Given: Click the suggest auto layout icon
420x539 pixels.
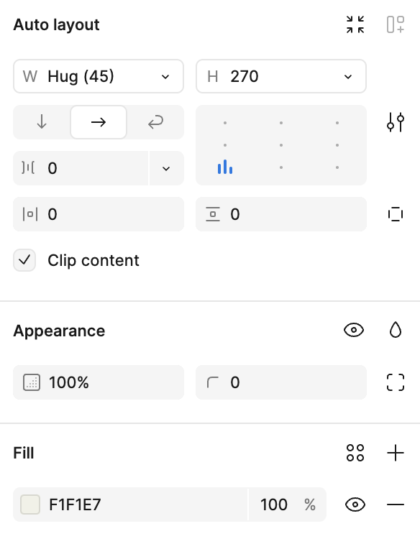Looking at the screenshot, I should tap(396, 24).
